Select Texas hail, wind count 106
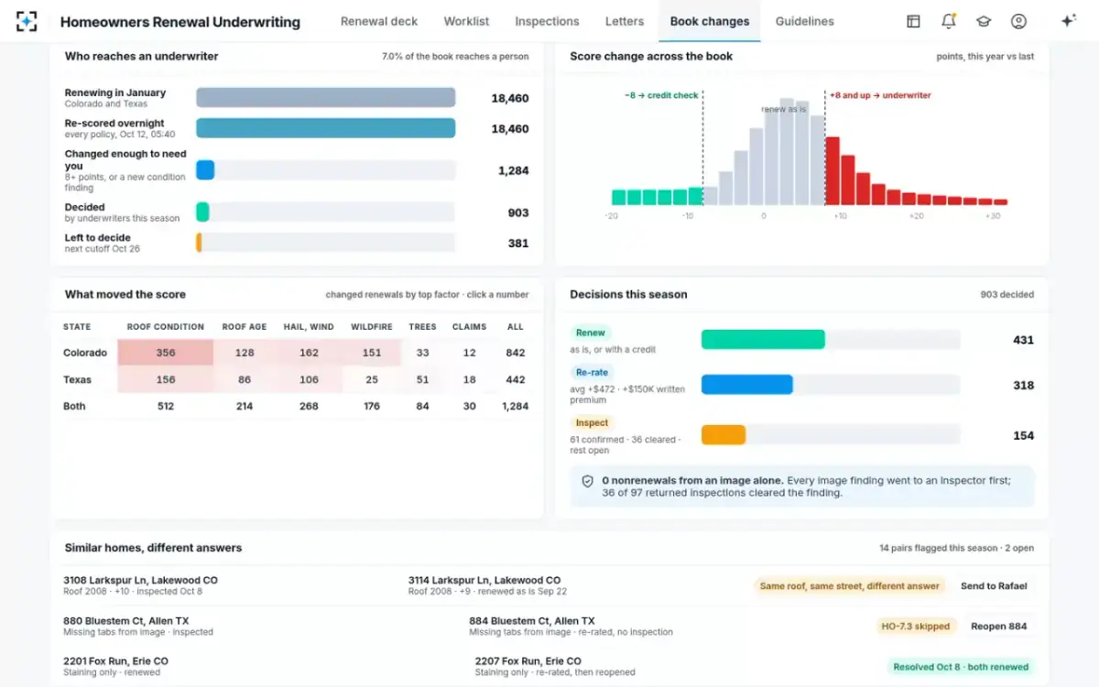This screenshot has width=1099, height=687. point(310,379)
